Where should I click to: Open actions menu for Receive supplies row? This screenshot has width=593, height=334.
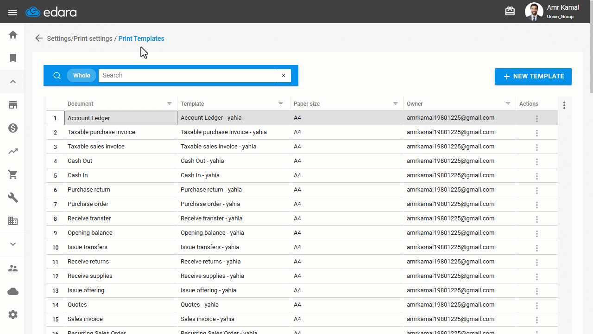(537, 277)
